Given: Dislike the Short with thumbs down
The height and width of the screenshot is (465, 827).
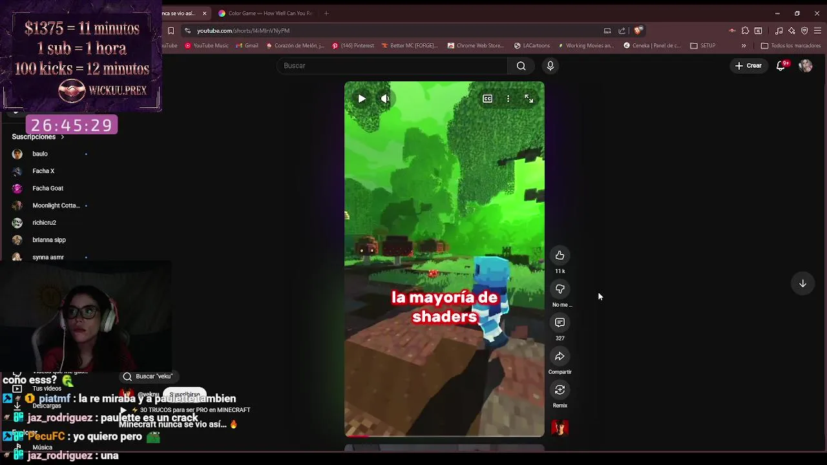Looking at the screenshot, I should click(x=560, y=289).
